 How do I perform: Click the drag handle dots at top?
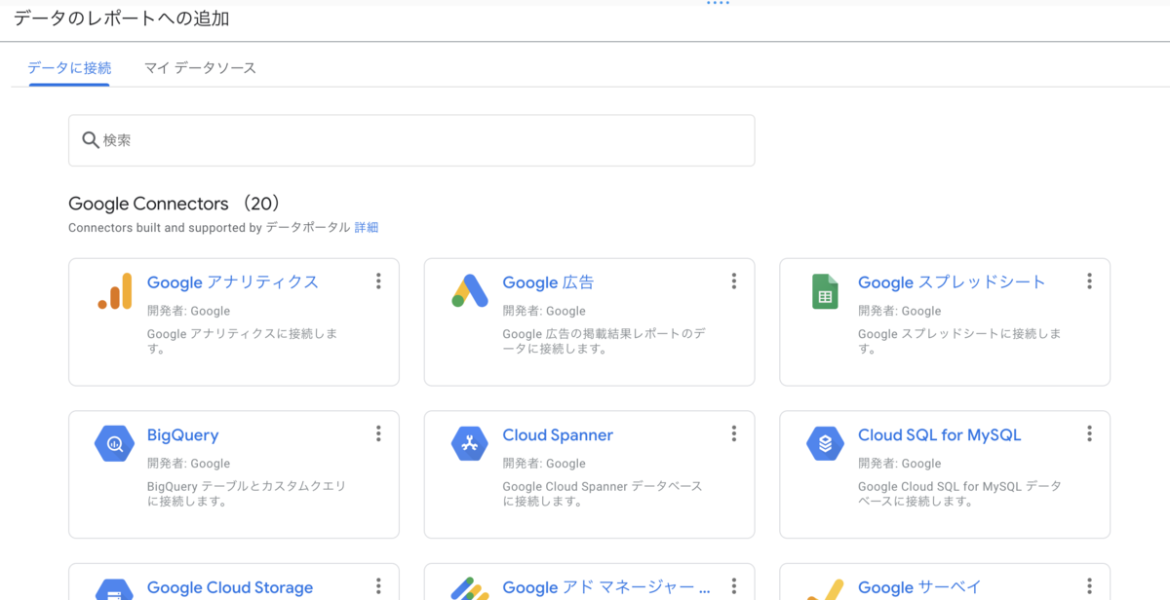(719, 4)
